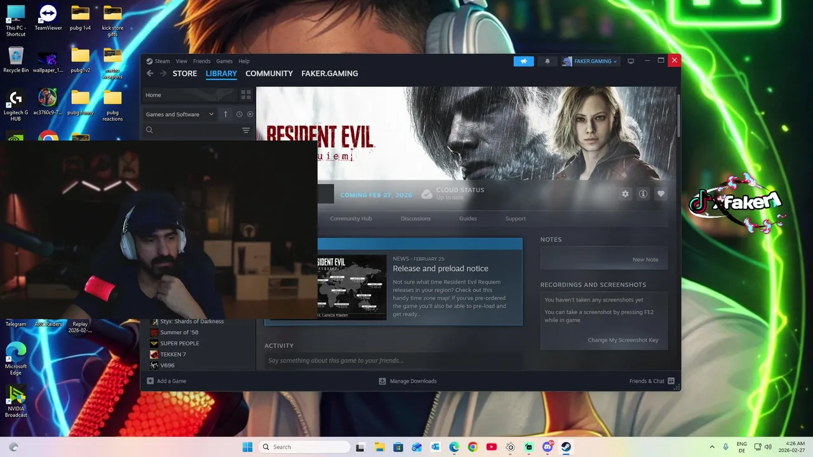
Task: Open Friends & Chat window icon
Action: point(671,381)
